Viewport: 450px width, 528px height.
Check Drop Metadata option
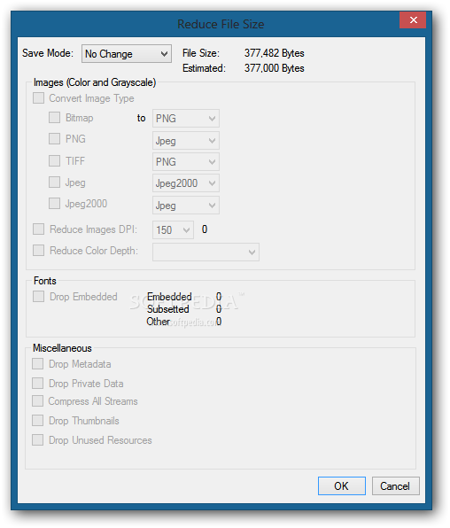click(x=38, y=364)
